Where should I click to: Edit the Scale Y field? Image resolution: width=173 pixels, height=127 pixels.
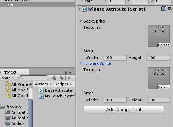(x=140, y=1)
